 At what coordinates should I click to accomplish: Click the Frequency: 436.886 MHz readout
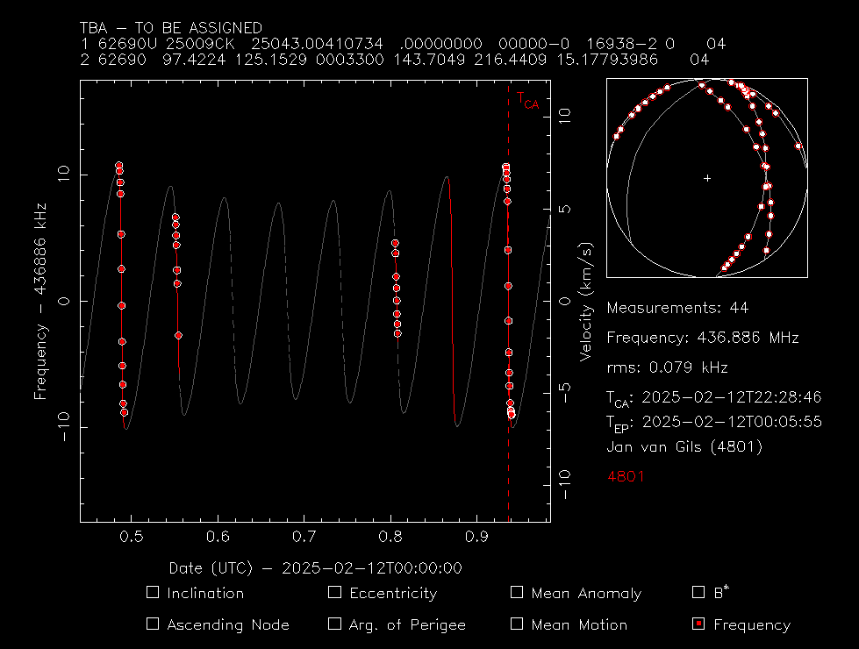[x=702, y=338]
